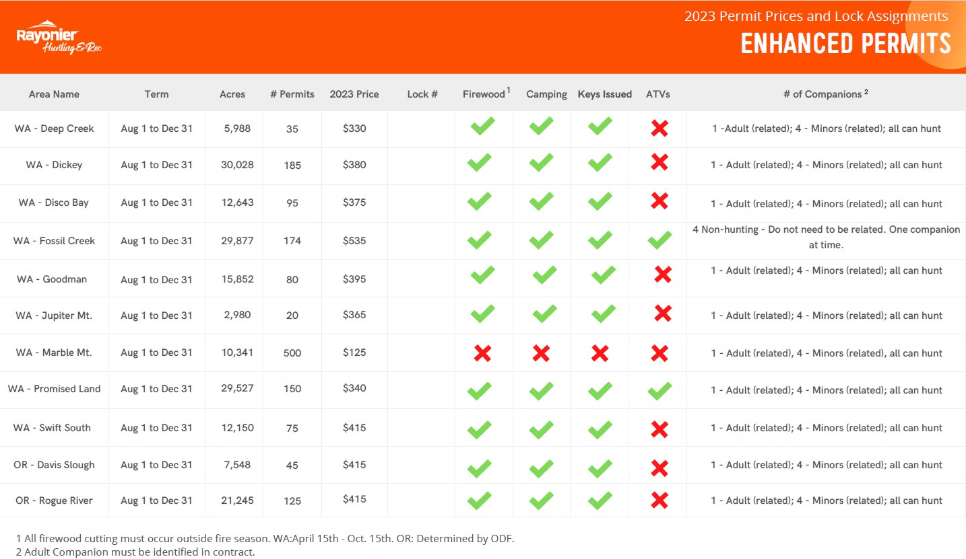966x559 pixels.
Task: Click the green ATVs checkmark for Promised Land
Action: (x=659, y=391)
